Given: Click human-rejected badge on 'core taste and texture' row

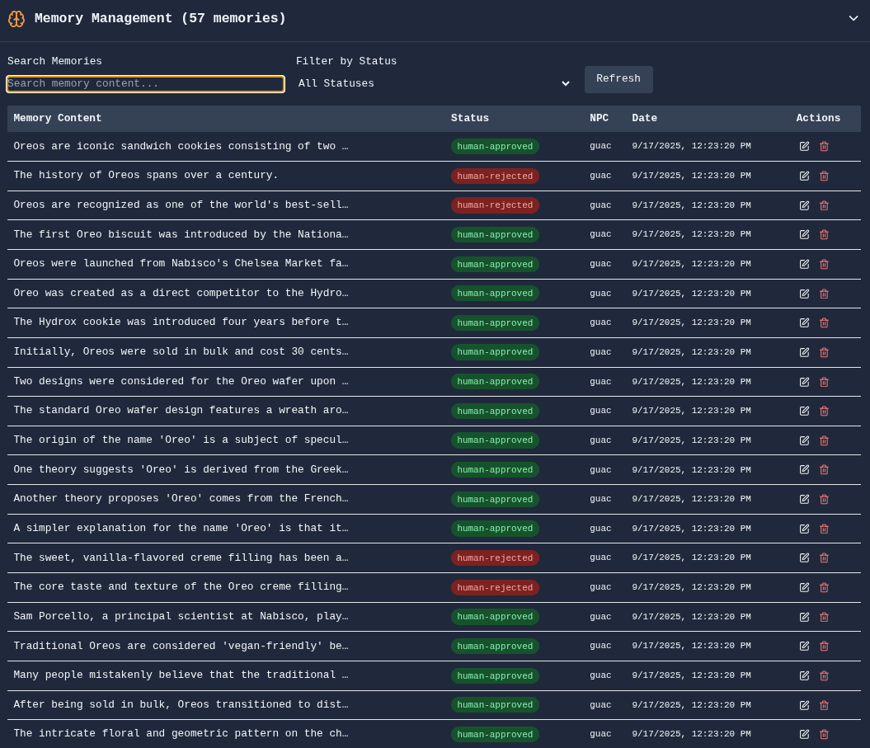Looking at the screenshot, I should (x=495, y=587).
